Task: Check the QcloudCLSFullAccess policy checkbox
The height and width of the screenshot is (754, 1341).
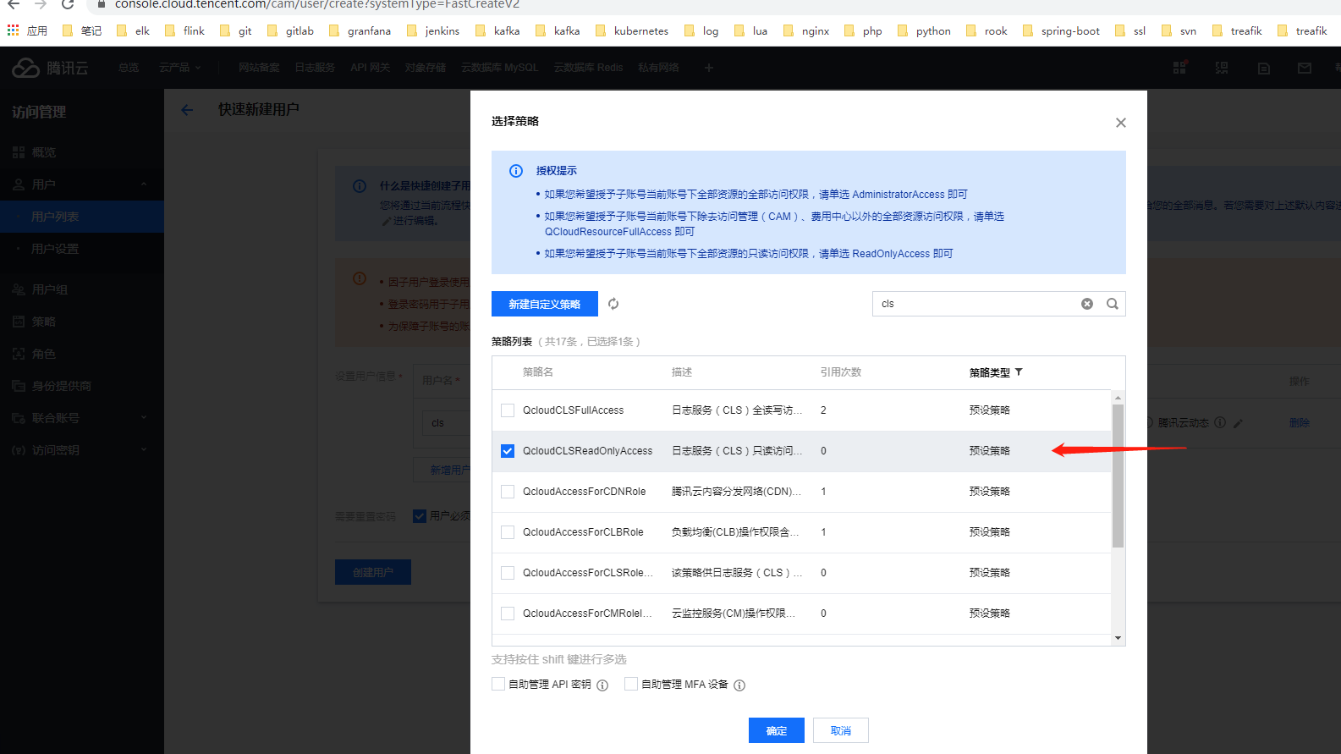Action: tap(508, 410)
